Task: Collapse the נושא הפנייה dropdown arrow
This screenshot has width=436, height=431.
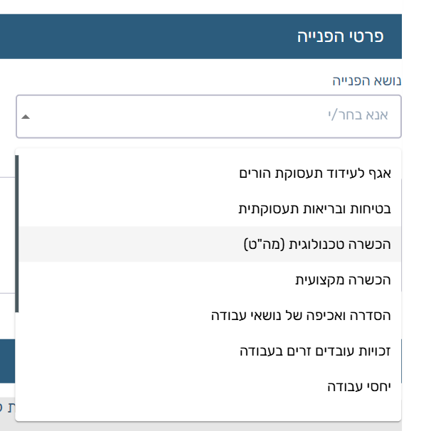Action: point(26,117)
